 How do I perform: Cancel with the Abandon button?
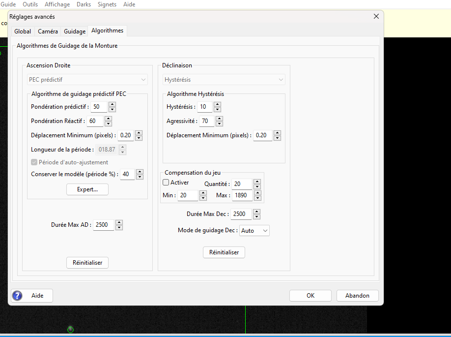click(x=357, y=296)
